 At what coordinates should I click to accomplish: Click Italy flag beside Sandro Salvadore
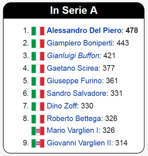click(x=38, y=94)
